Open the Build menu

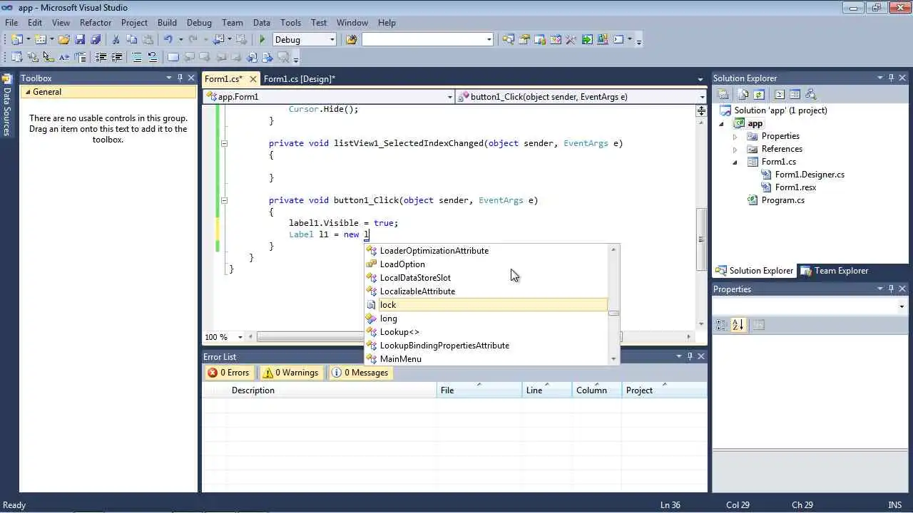[x=167, y=22]
